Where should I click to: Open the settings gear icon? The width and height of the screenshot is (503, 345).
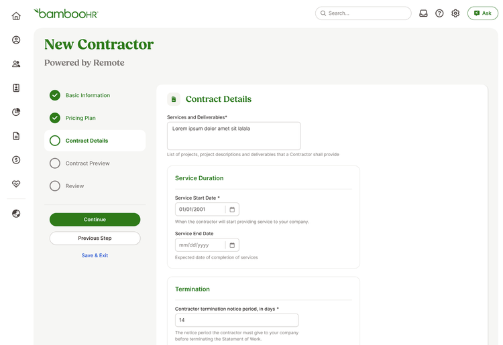(455, 13)
